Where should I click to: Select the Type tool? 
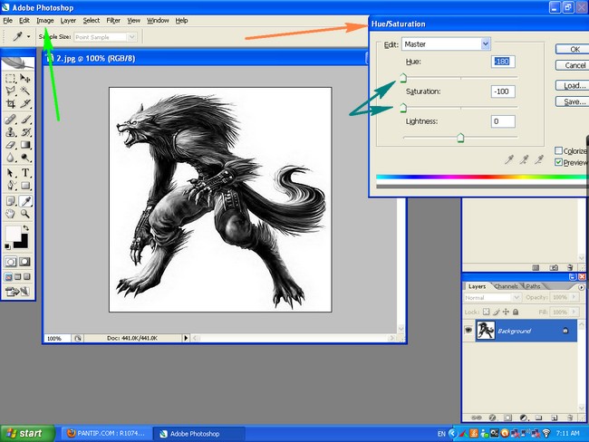pos(25,173)
